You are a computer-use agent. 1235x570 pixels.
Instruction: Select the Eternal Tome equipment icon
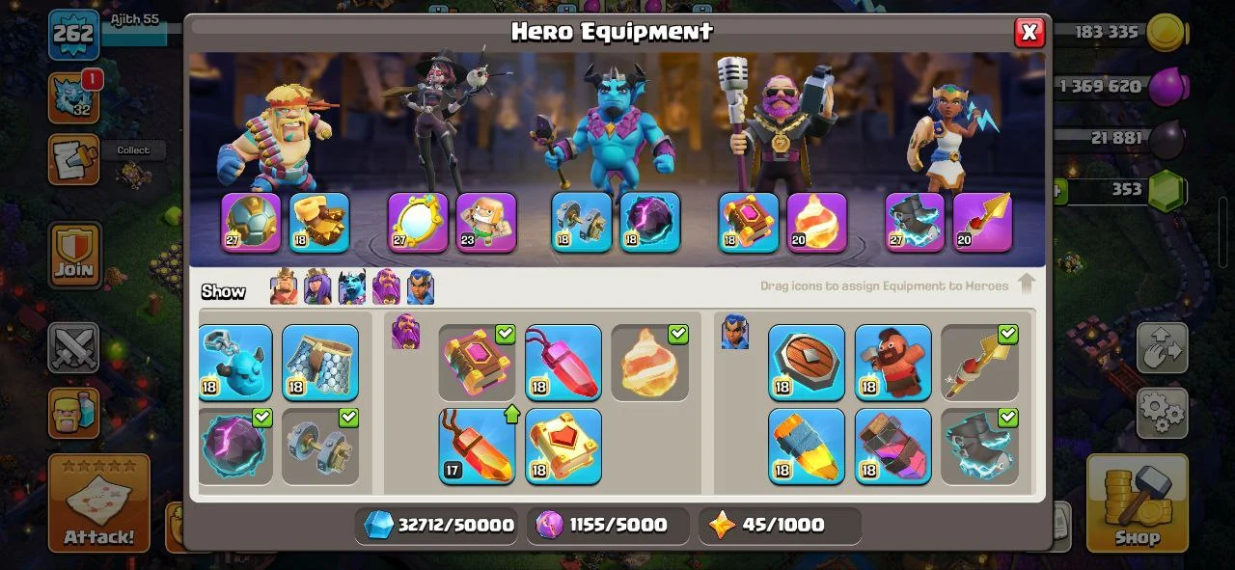click(x=477, y=363)
